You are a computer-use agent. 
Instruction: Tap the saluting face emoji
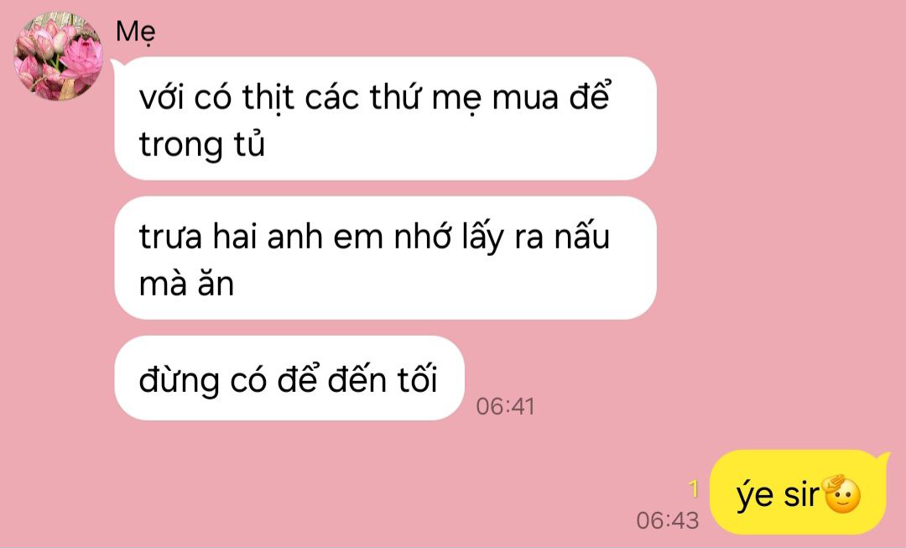pyautogui.click(x=842, y=493)
